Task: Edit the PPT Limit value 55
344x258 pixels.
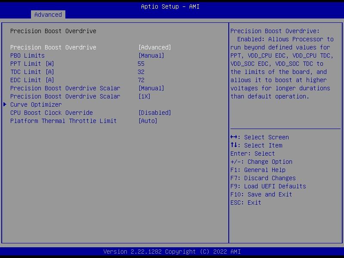Action: 141,64
